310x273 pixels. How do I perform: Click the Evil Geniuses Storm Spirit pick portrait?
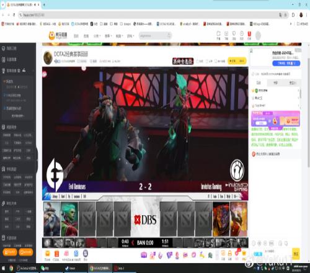click(51, 219)
